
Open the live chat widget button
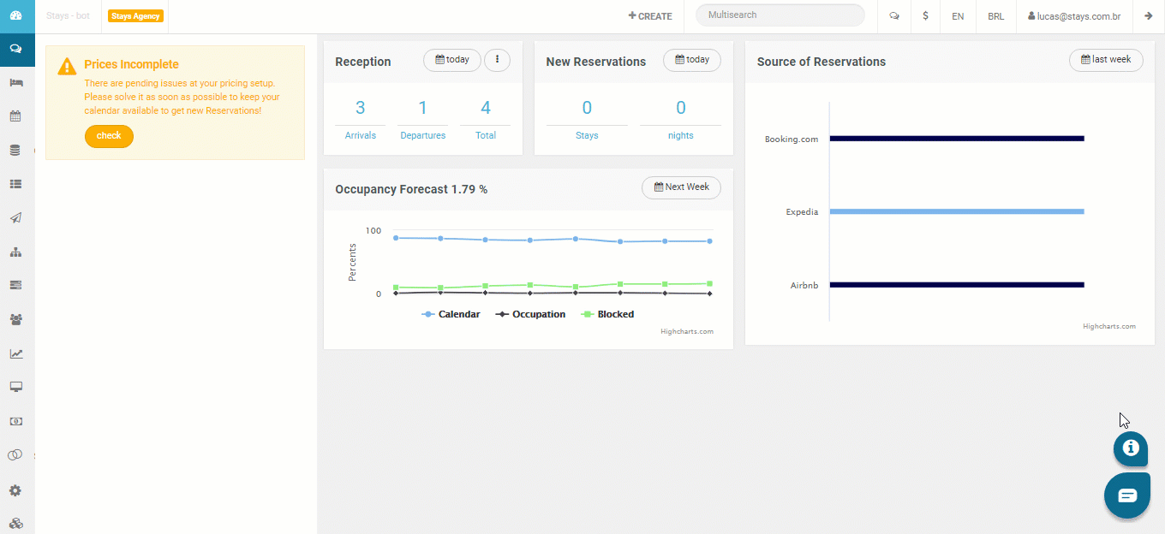[1127, 495]
